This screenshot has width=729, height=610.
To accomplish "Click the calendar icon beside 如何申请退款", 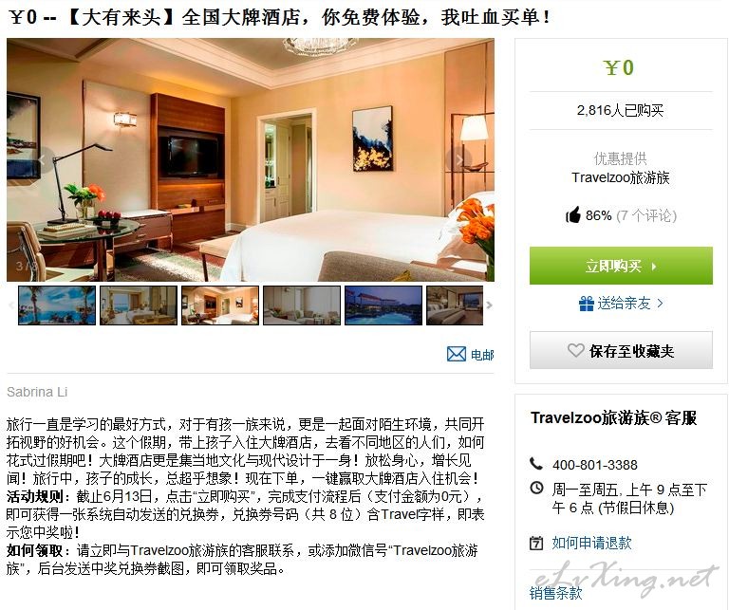I will 536,543.
